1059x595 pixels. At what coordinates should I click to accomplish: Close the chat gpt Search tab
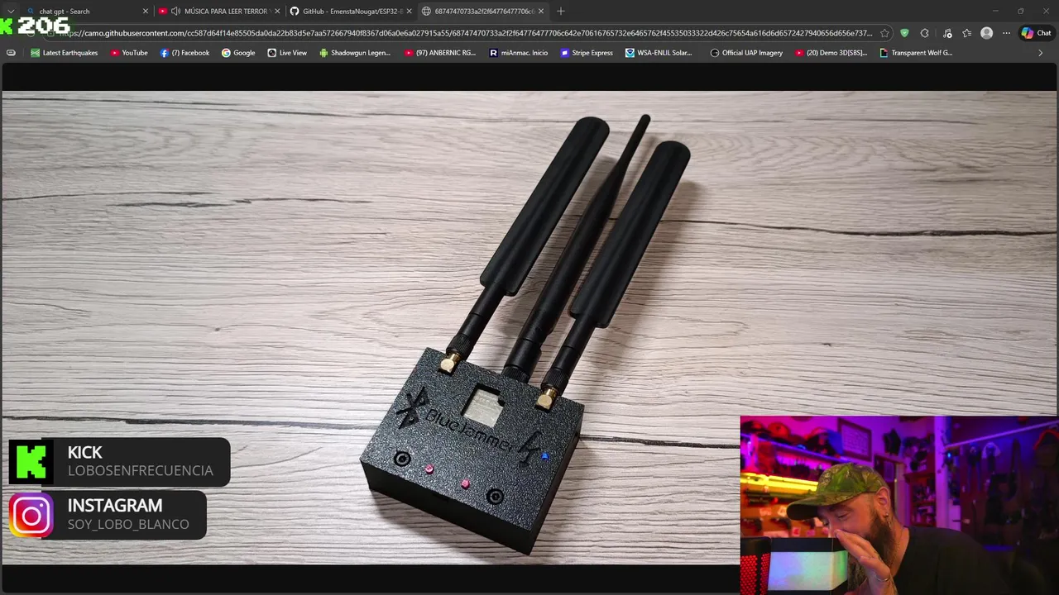(146, 12)
